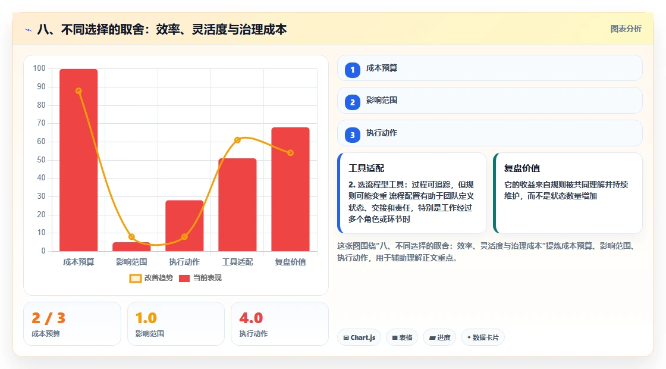Click x-axis label 影响范围

click(x=131, y=262)
